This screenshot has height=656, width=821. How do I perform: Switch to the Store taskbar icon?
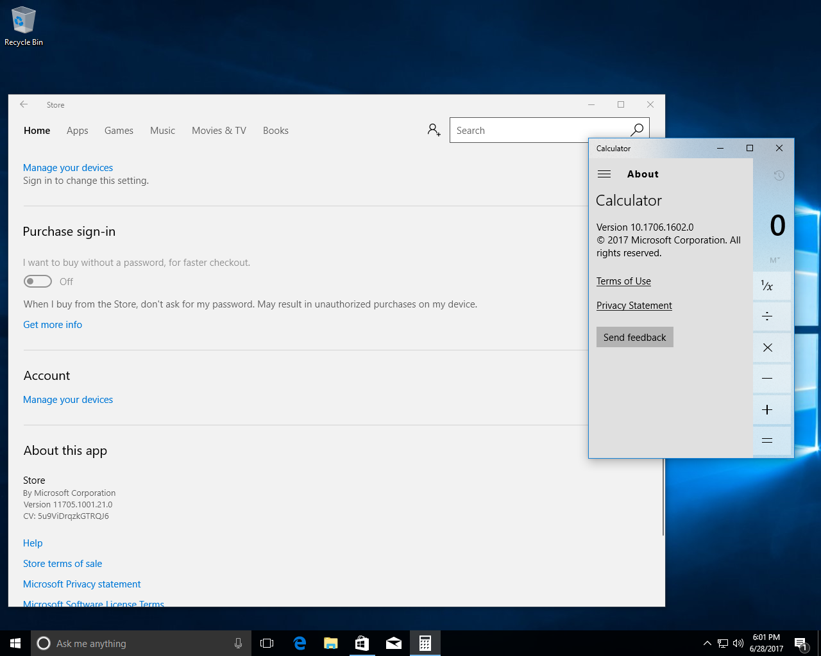tap(362, 643)
